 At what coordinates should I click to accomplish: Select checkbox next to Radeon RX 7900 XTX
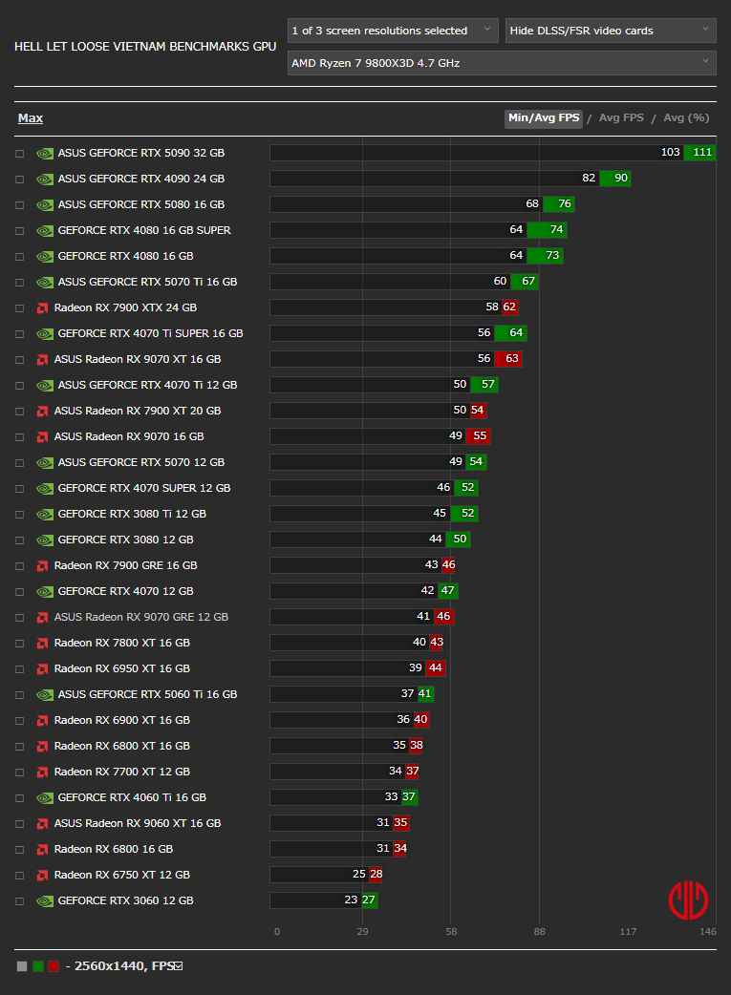[x=20, y=308]
